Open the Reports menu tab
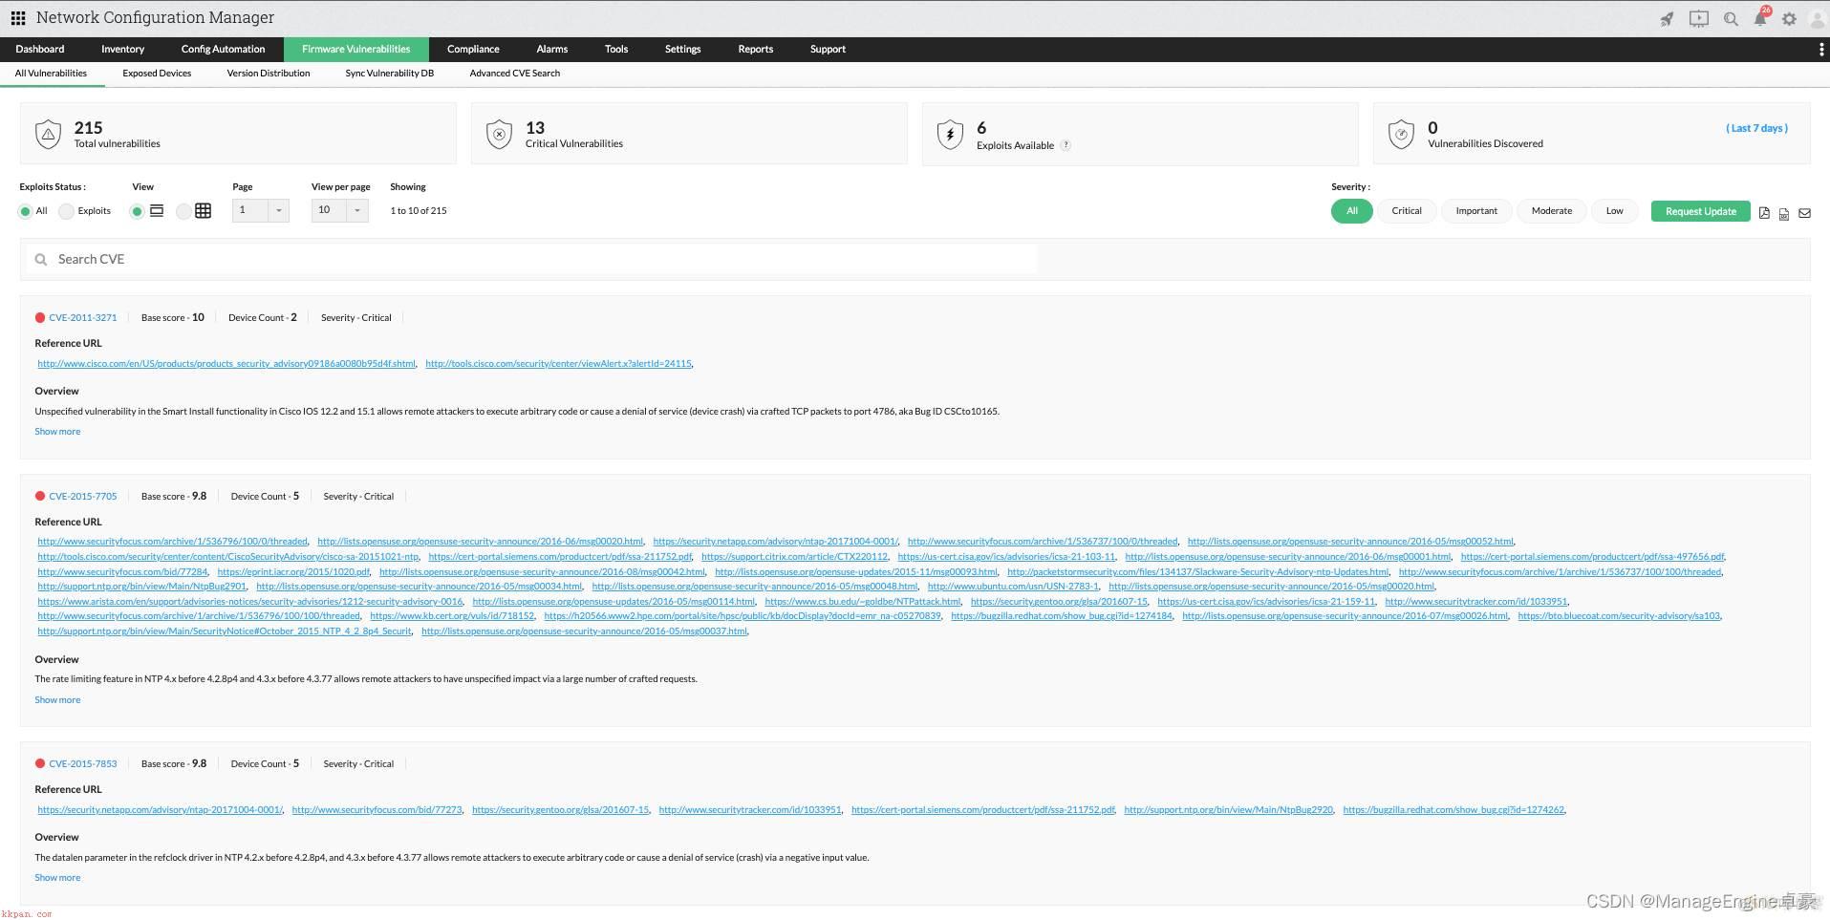 [x=756, y=50]
